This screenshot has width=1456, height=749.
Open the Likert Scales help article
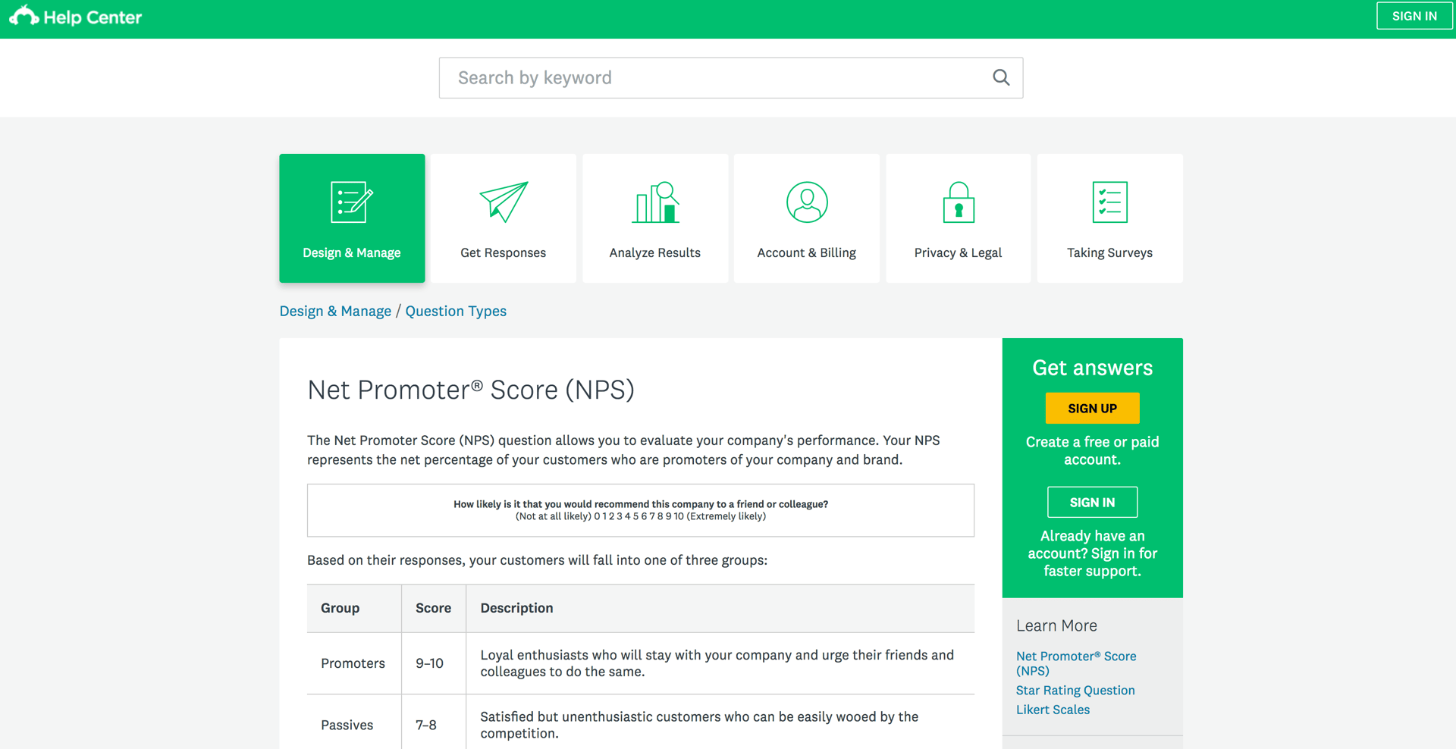coord(1053,709)
